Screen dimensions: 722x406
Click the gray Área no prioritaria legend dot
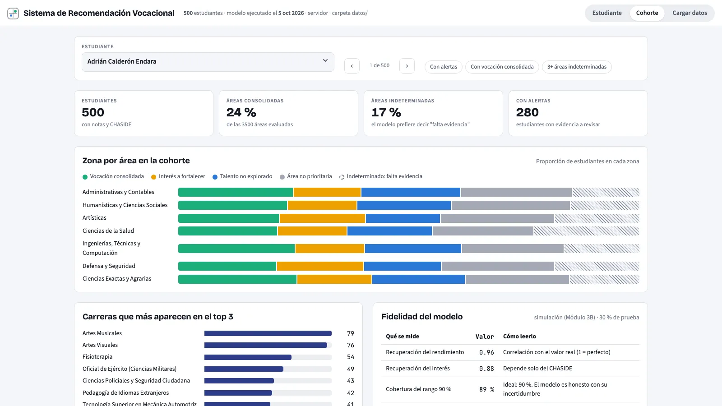pyautogui.click(x=282, y=177)
